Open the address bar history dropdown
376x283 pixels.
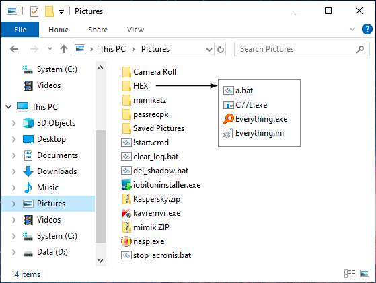pyautogui.click(x=209, y=50)
